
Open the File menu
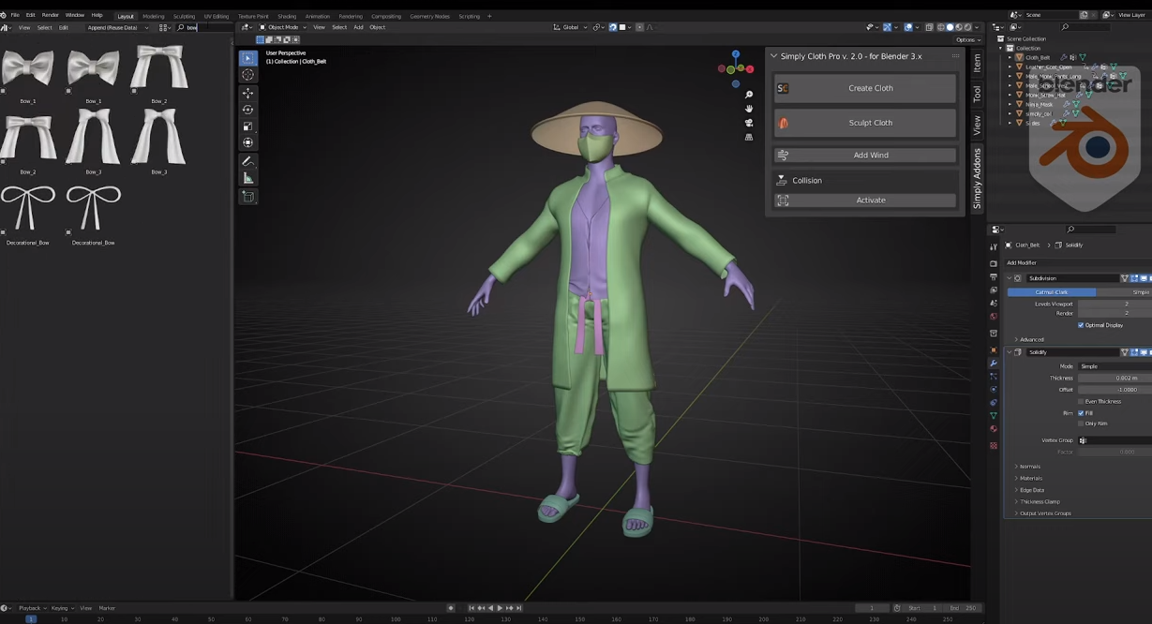15,15
